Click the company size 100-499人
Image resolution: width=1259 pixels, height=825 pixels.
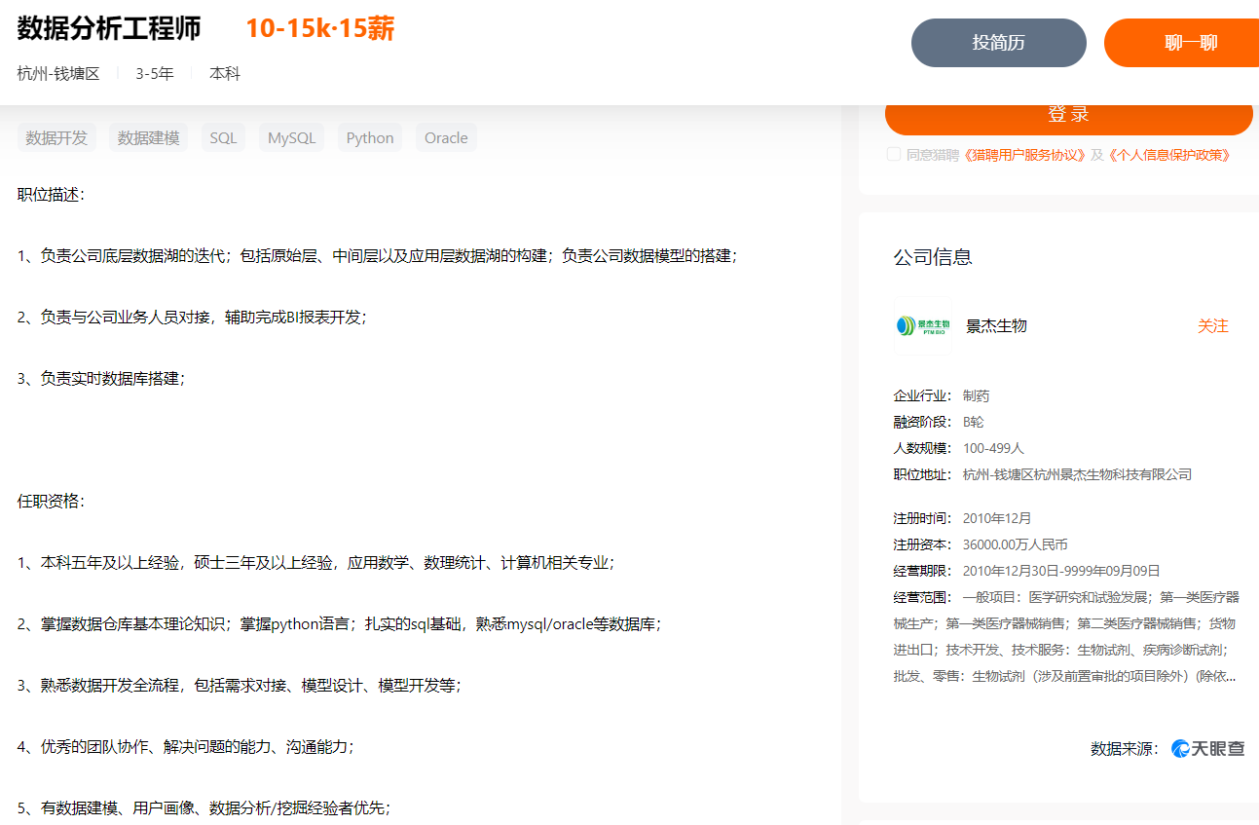coord(993,449)
